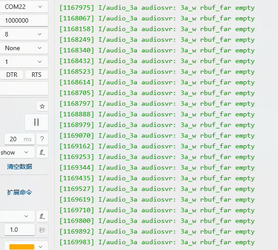This screenshot has height=250, width=278.
Task: Click the edit icon above the 1.0 field
Action: click(x=42, y=216)
